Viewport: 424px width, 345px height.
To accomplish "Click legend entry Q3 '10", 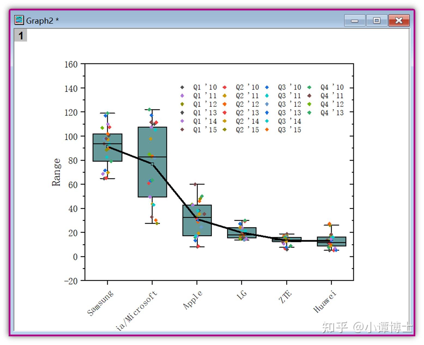I will pos(283,87).
